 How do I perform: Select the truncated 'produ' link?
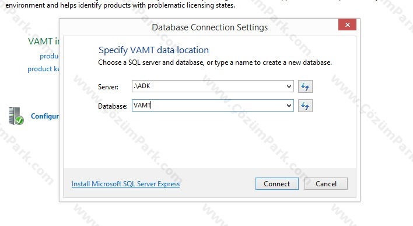pyautogui.click(x=49, y=56)
